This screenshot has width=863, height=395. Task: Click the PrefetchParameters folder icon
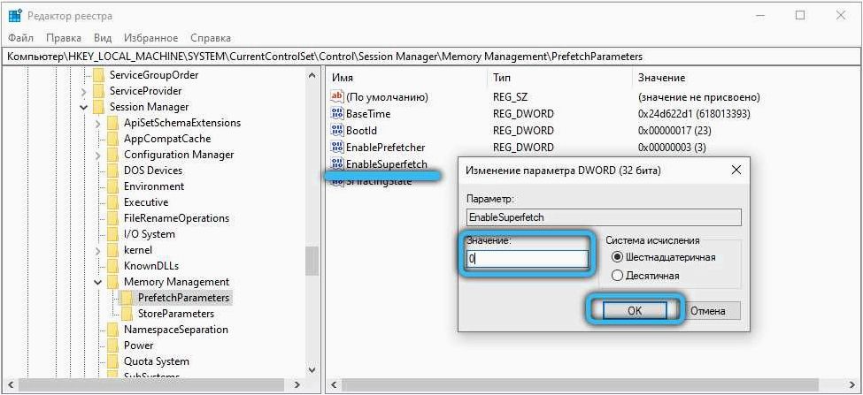pyautogui.click(x=127, y=298)
